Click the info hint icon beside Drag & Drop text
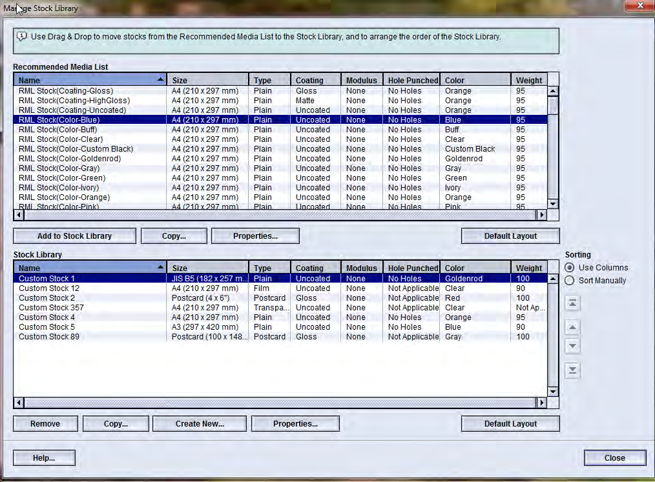655x482 pixels. [x=22, y=37]
